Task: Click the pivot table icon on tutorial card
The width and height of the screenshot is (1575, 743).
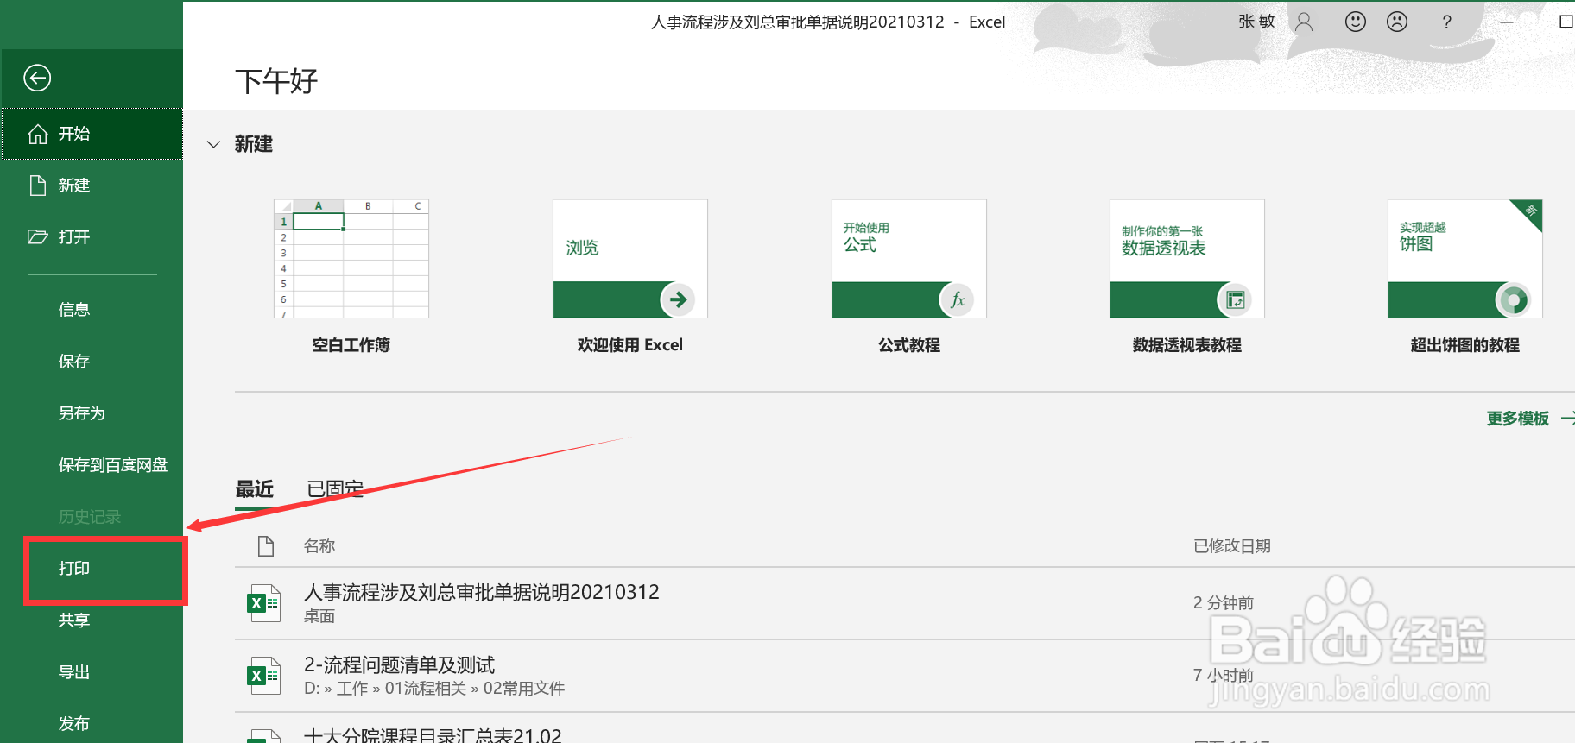Action: tap(1235, 299)
